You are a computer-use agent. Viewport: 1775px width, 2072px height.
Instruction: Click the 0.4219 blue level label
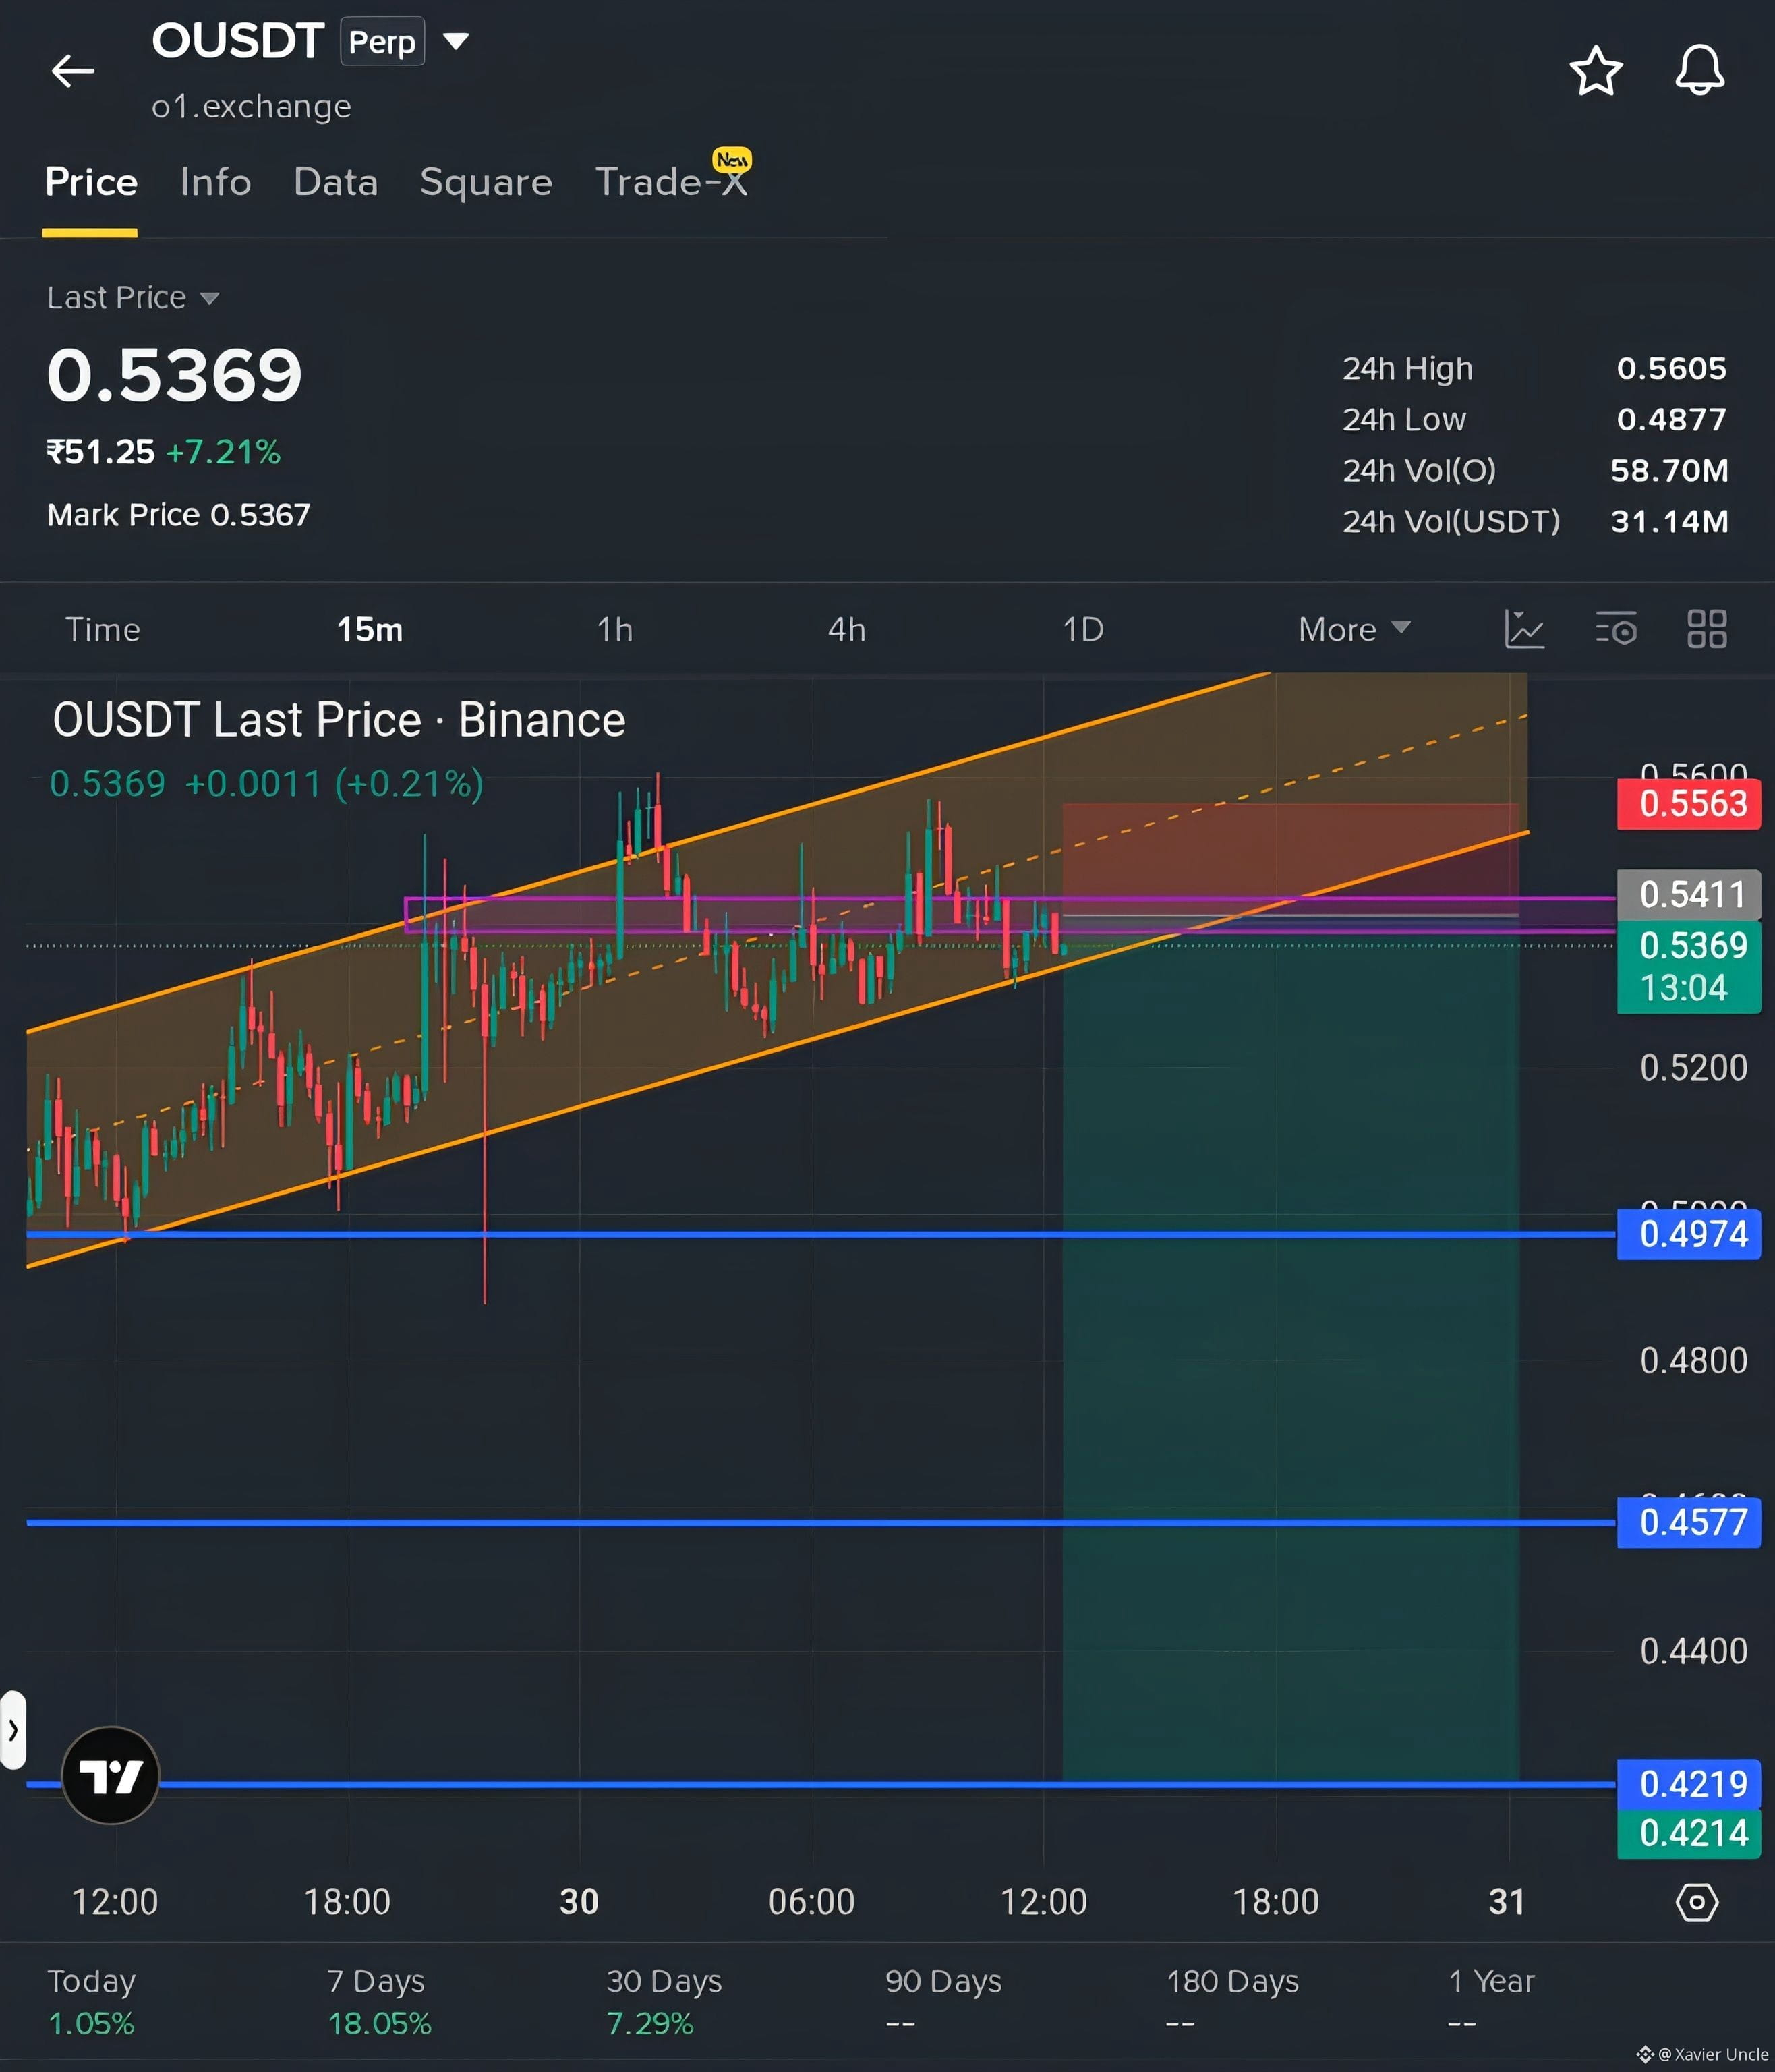pyautogui.click(x=1689, y=1783)
